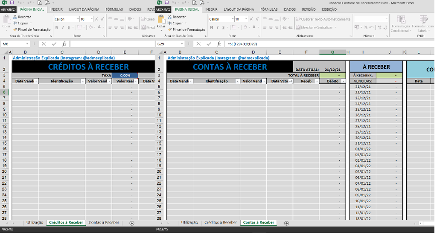Screen dimensions: 437x233
Task: Open the Name Box dropdown showing G29
Action: click(182, 44)
